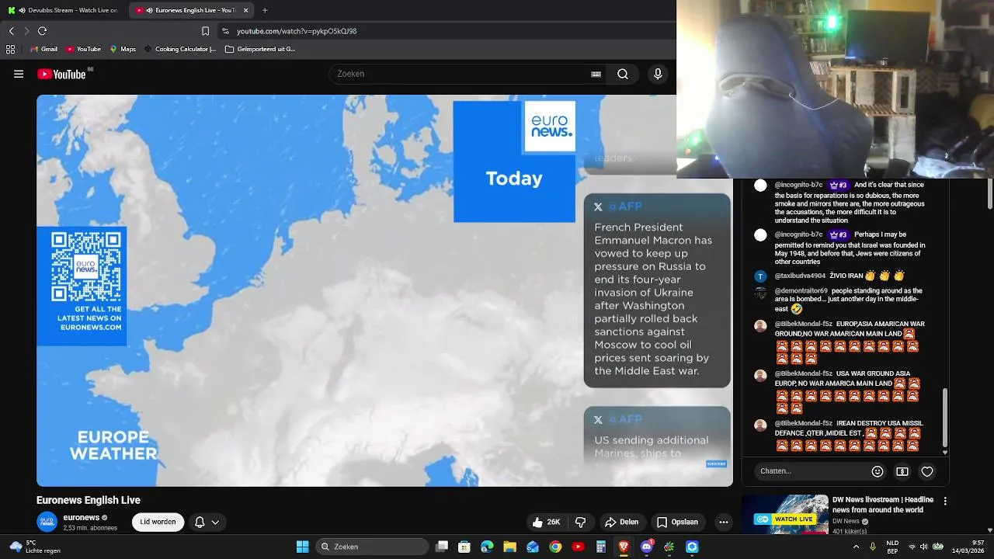This screenshot has width=994, height=559.
Task: Switch keyboard language NLD BEP
Action: pyautogui.click(x=892, y=547)
